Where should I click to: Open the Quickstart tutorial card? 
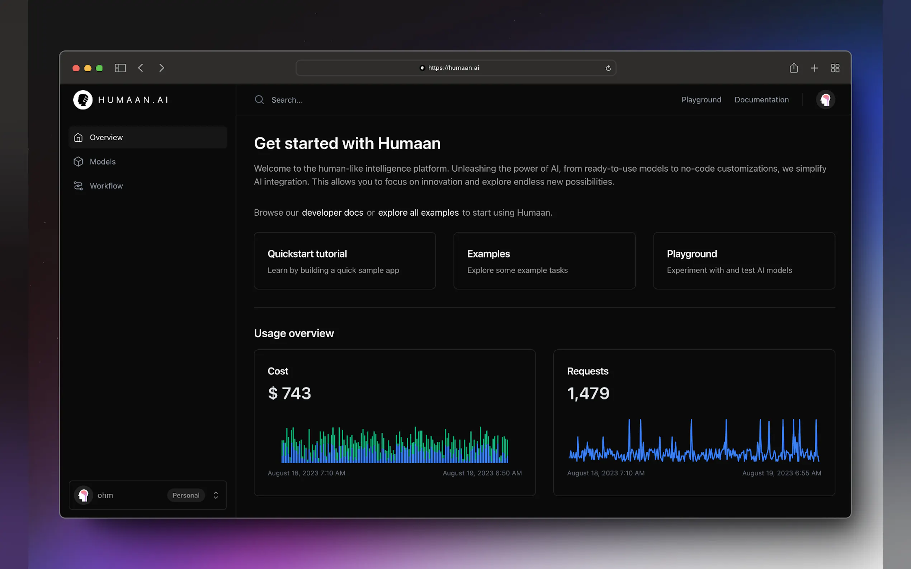pyautogui.click(x=345, y=261)
